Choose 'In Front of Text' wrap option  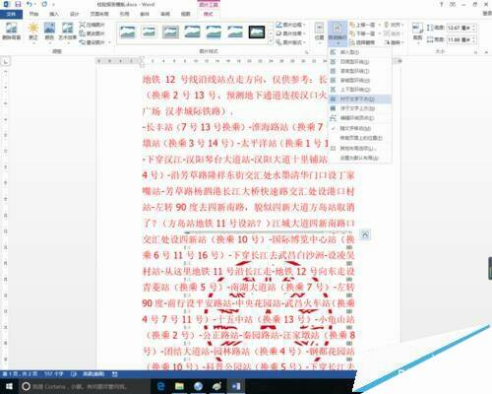[360, 108]
